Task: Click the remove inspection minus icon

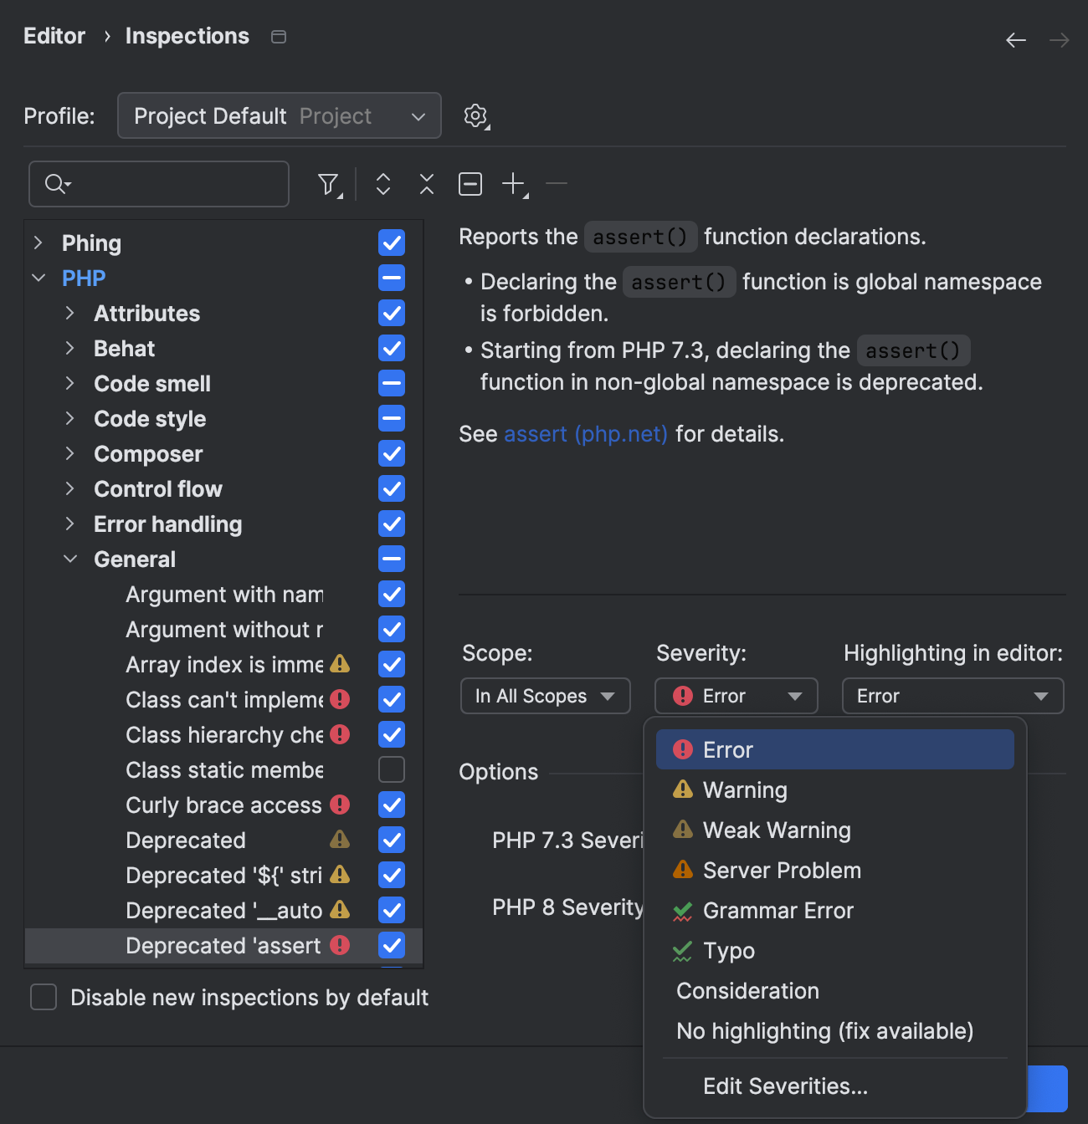Action: (x=557, y=184)
